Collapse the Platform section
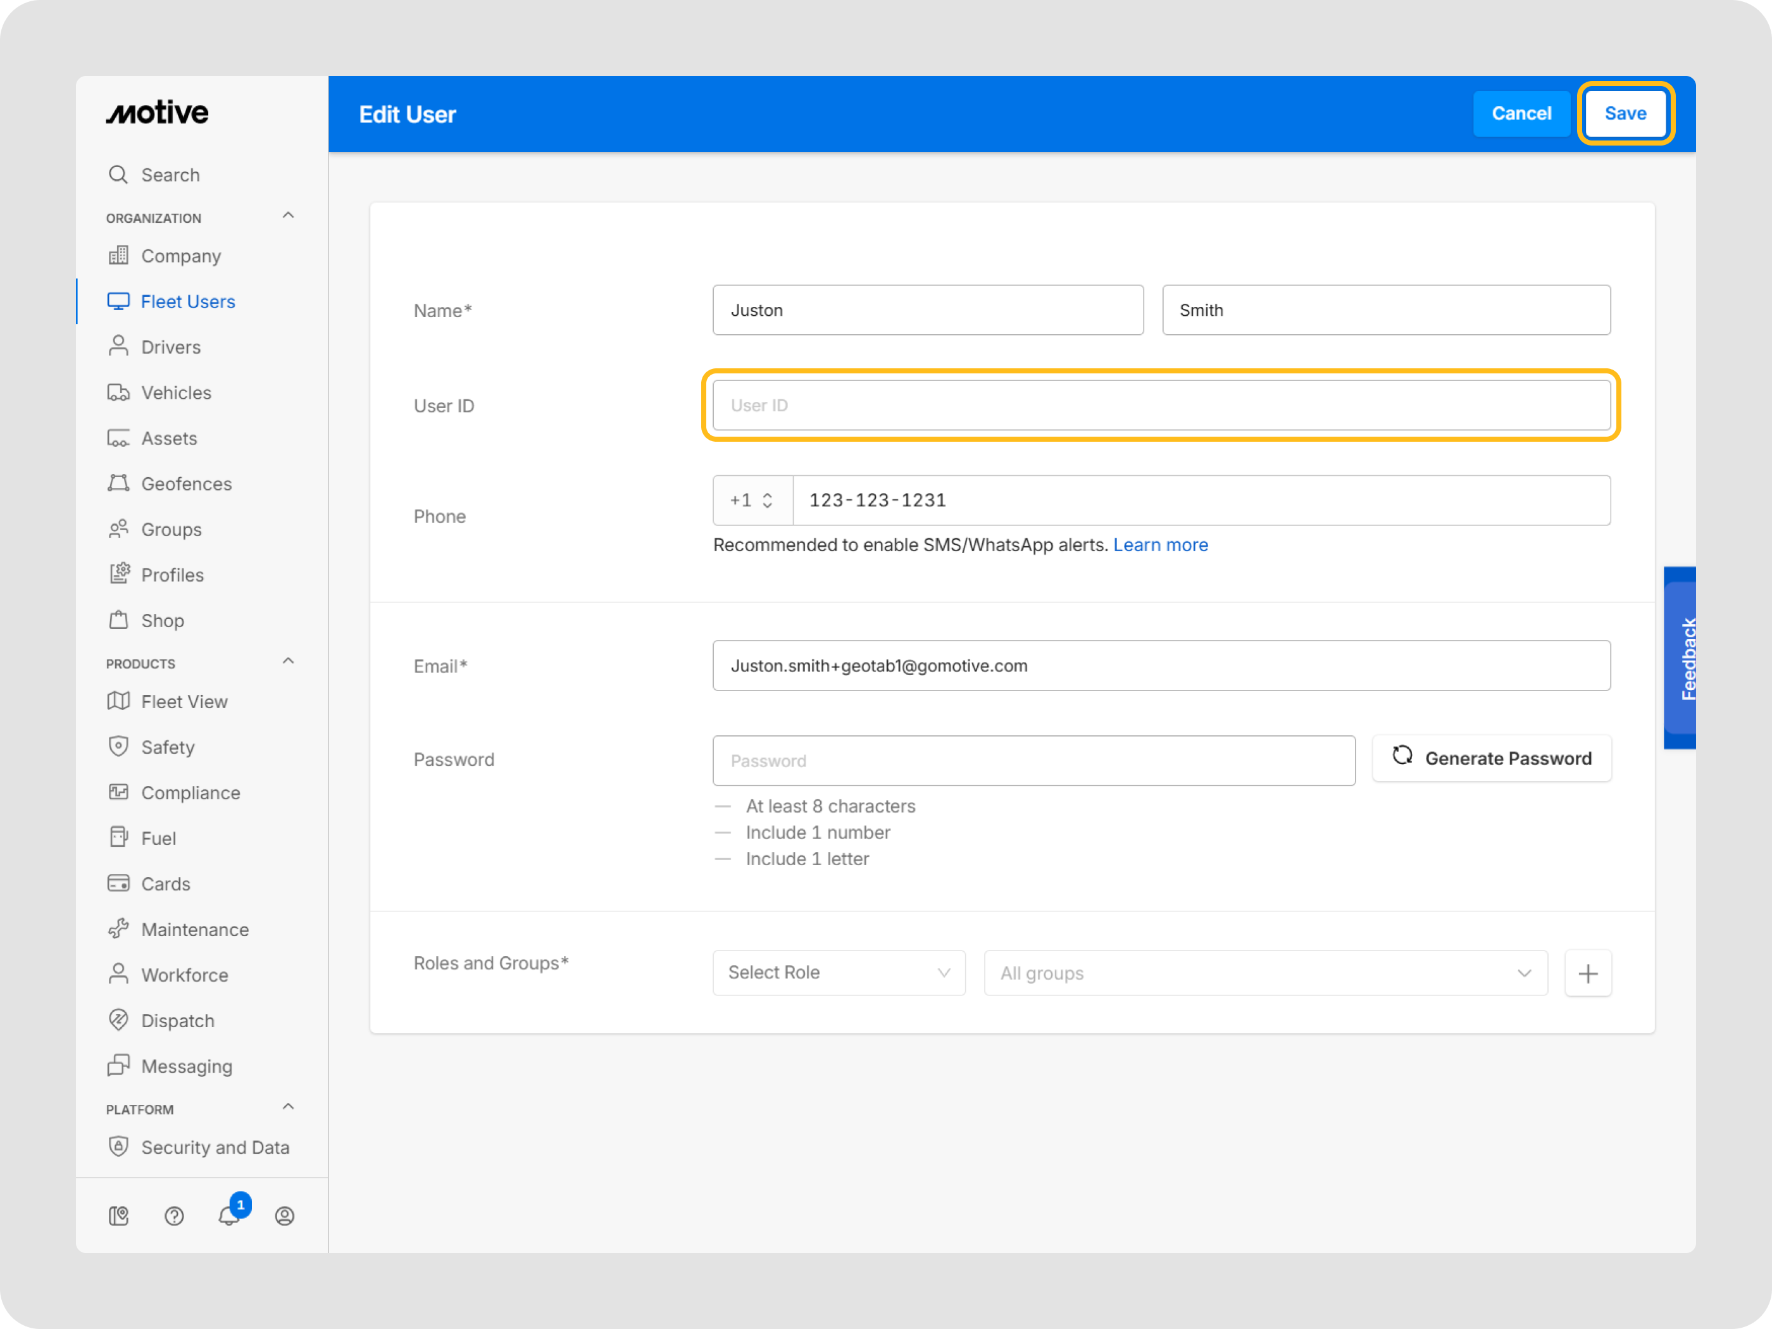Screen dimensions: 1772x1329 pyautogui.click(x=289, y=1106)
